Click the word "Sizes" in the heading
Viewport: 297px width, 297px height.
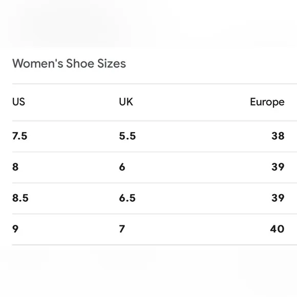(112, 63)
